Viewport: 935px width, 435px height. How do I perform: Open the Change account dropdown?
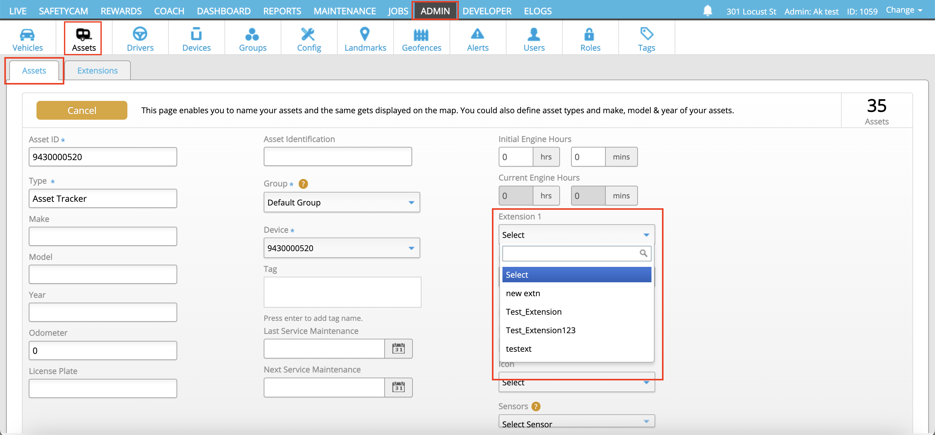click(x=904, y=10)
